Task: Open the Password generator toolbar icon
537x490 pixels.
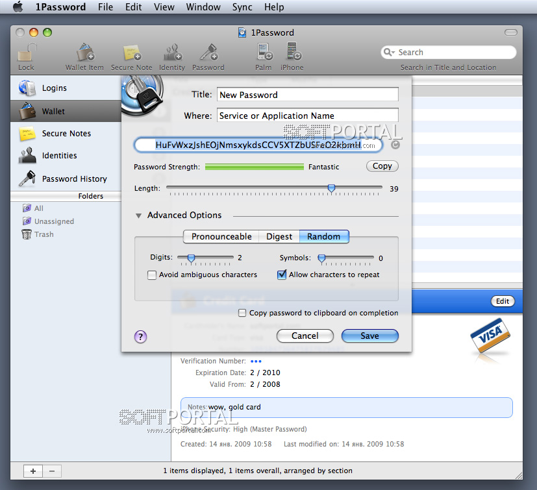Action: point(208,56)
